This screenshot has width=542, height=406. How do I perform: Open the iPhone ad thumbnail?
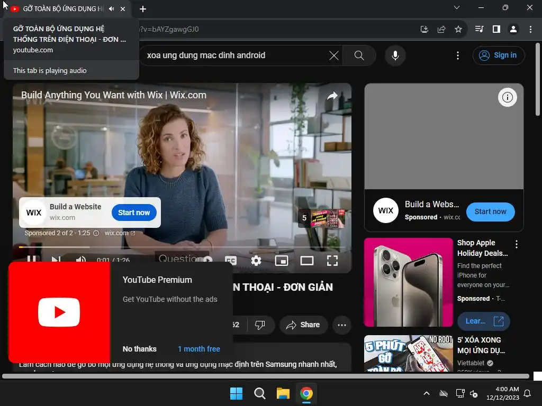[408, 282]
